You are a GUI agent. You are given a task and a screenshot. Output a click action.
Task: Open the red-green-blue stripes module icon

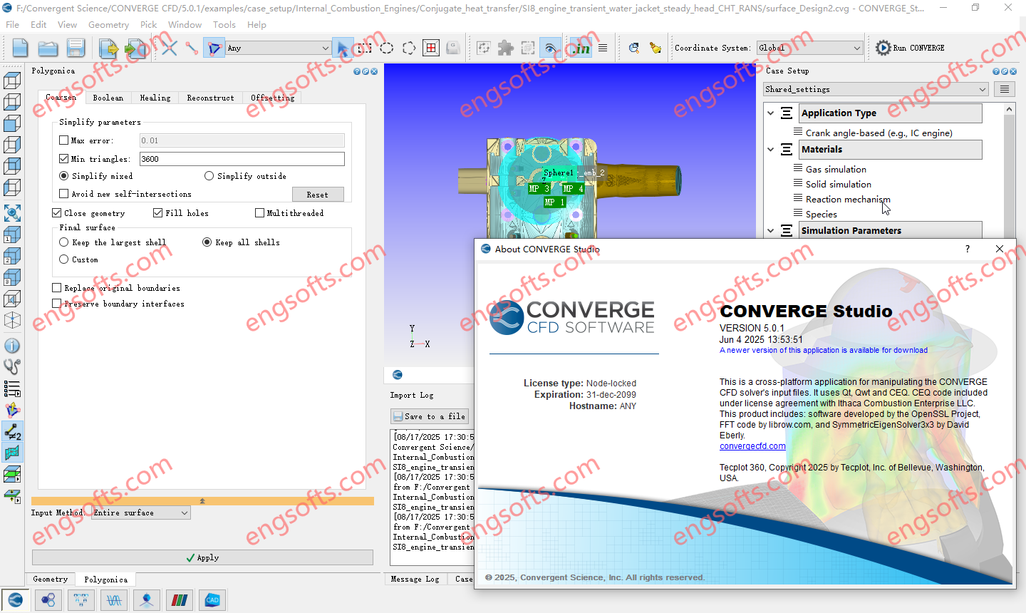click(x=180, y=600)
